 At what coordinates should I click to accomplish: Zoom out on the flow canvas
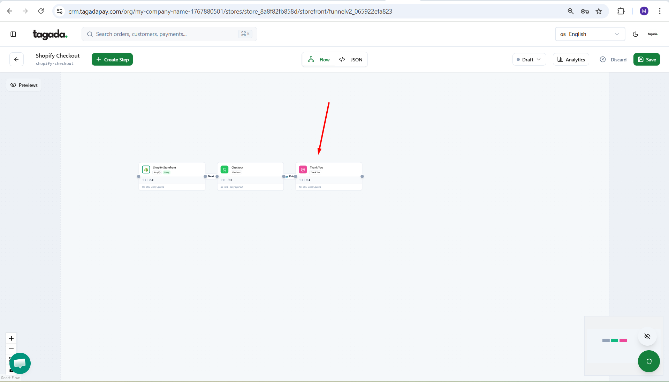coord(11,349)
